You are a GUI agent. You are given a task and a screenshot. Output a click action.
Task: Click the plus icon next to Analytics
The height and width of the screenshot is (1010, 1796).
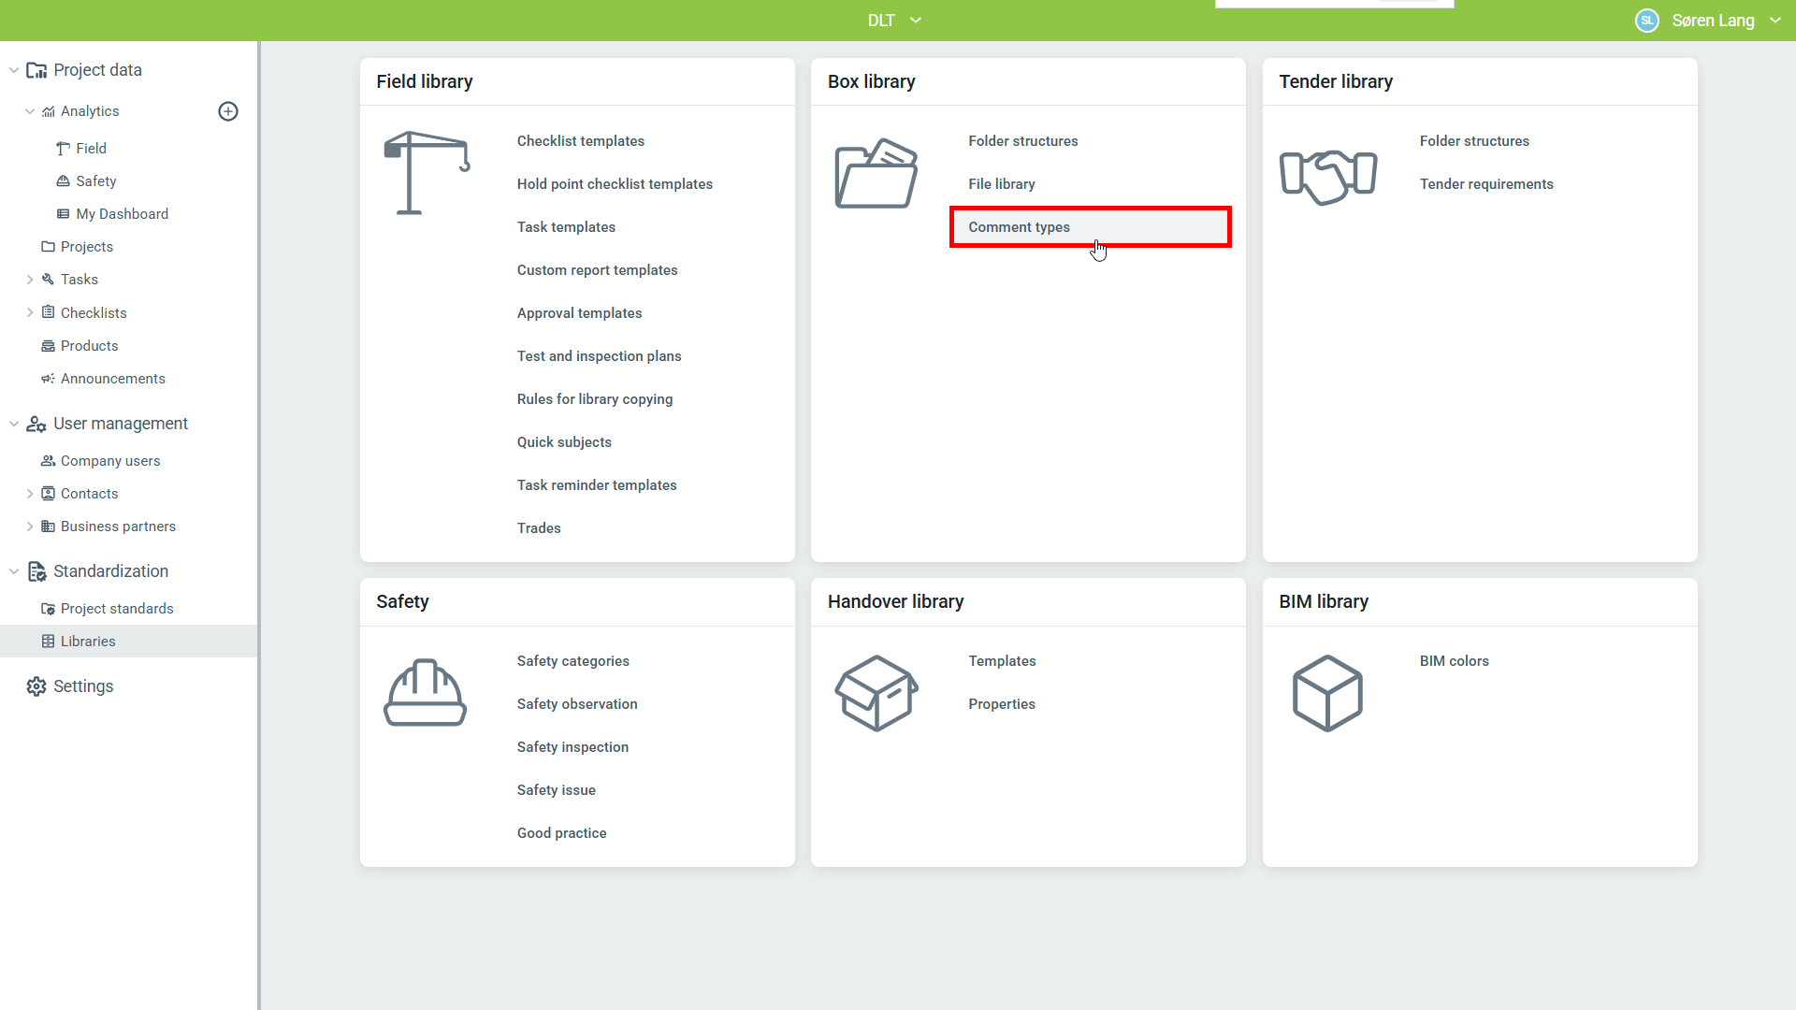click(x=228, y=111)
